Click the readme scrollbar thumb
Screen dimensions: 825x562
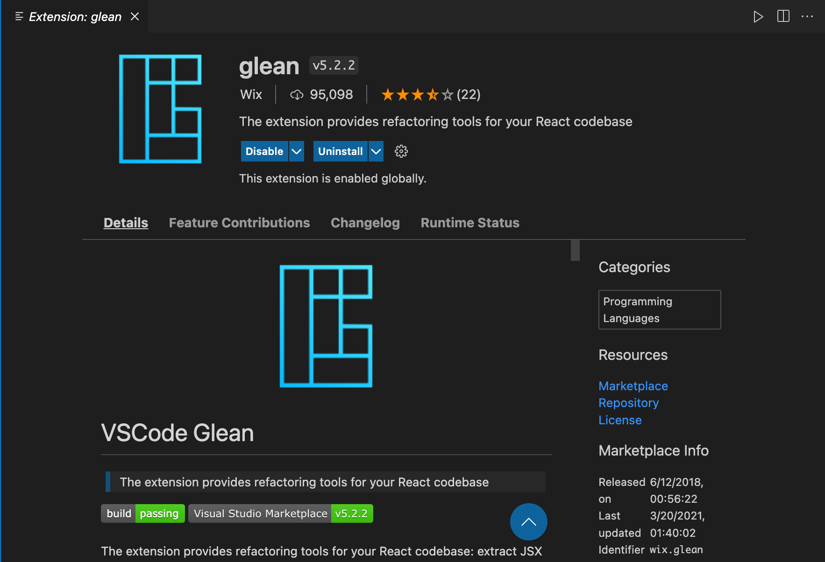click(575, 250)
